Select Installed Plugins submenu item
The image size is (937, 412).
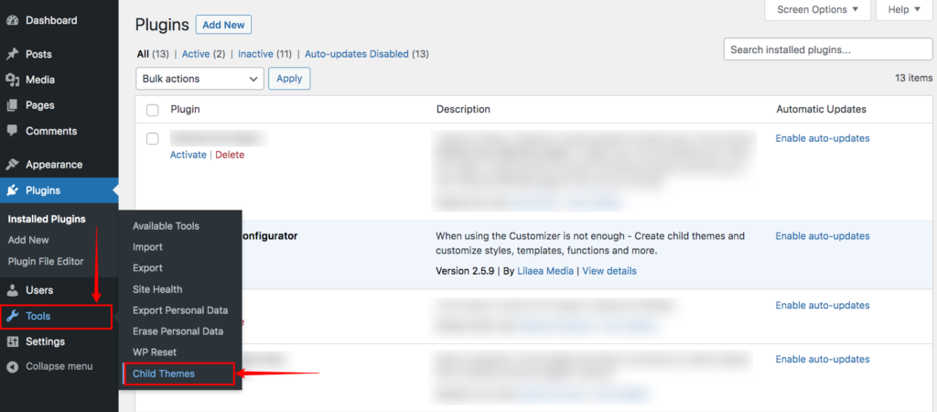coord(47,219)
